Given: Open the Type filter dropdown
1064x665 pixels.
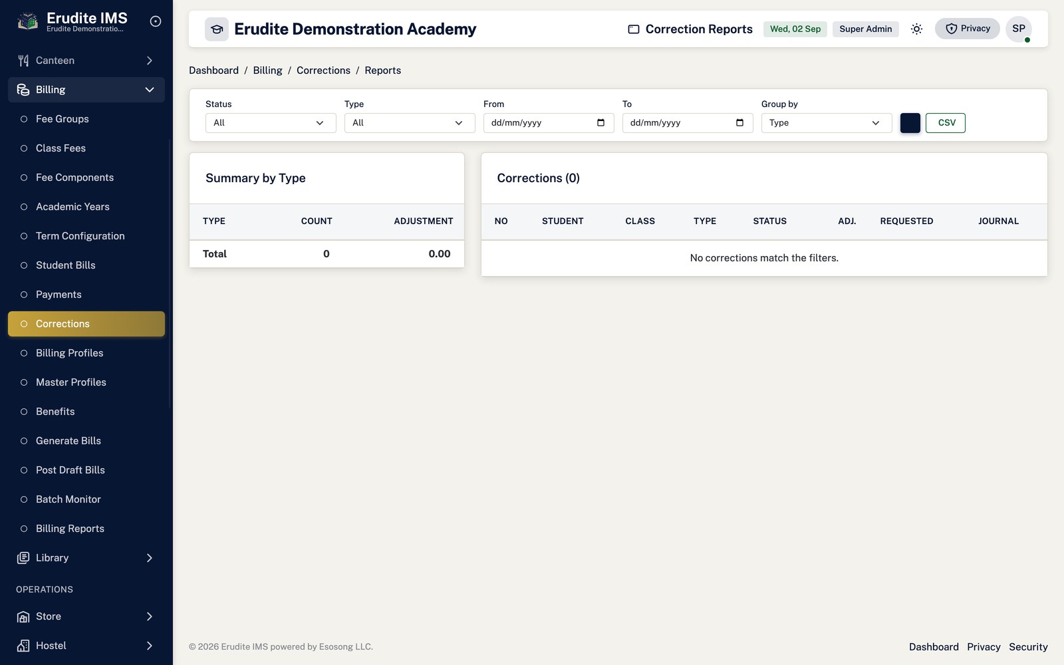Looking at the screenshot, I should click(x=410, y=123).
